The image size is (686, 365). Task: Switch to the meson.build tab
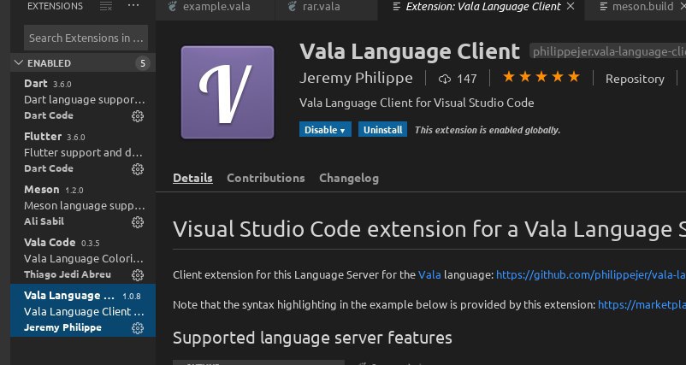(x=636, y=7)
